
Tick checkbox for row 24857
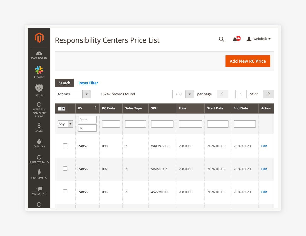(x=65, y=145)
